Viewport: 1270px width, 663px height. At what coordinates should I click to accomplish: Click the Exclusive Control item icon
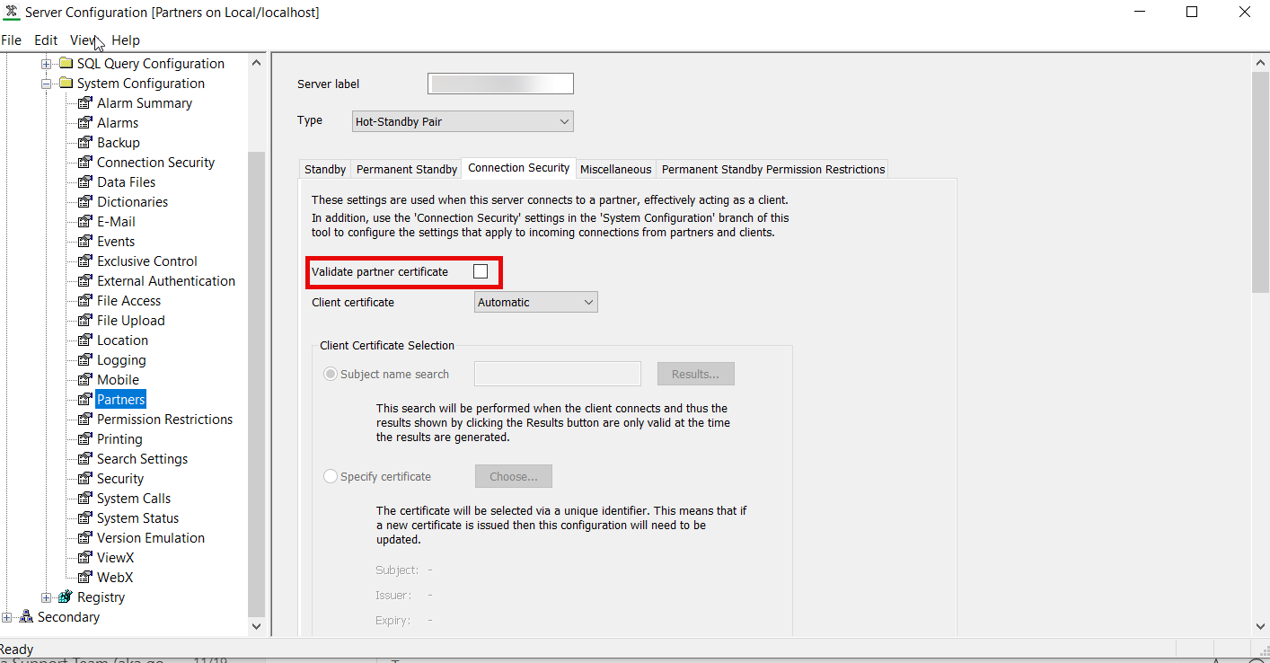click(x=85, y=261)
